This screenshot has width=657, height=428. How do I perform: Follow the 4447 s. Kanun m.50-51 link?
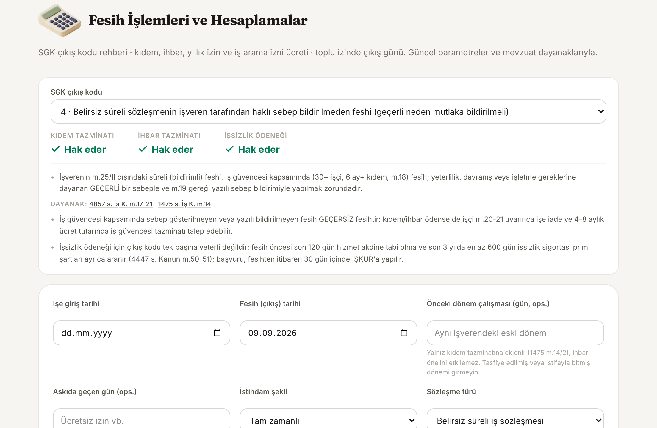171,259
